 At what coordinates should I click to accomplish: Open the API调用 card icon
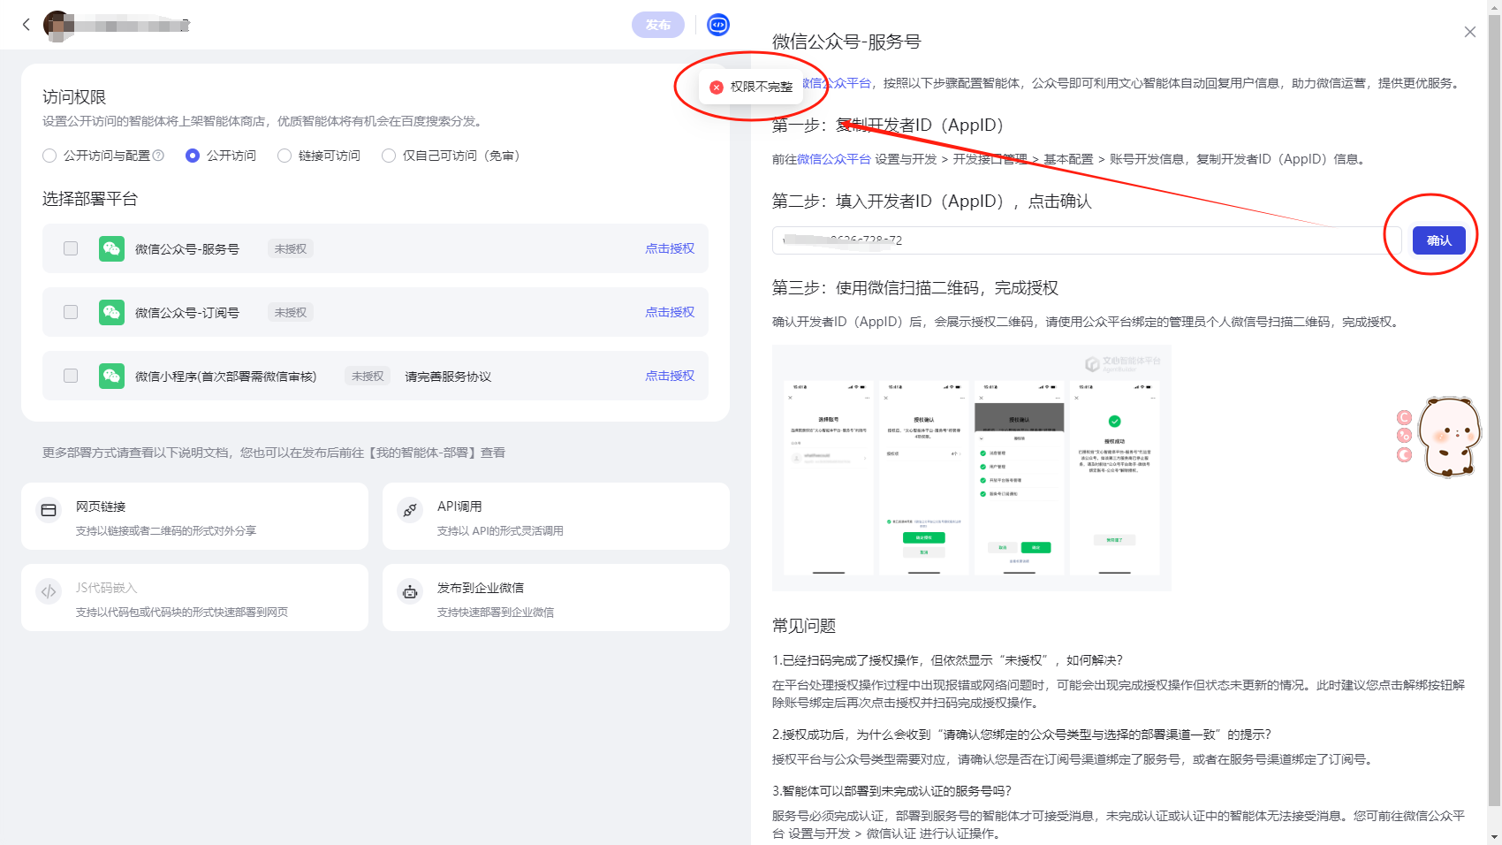click(x=410, y=510)
